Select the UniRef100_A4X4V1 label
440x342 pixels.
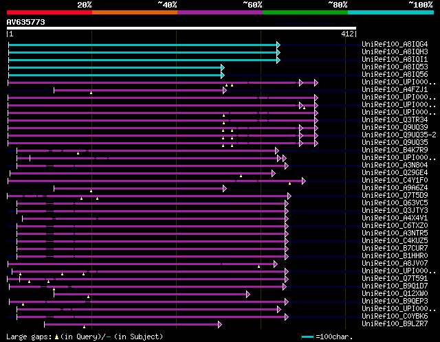pos(395,218)
